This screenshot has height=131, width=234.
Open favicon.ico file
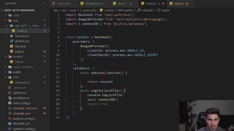coord(22,36)
